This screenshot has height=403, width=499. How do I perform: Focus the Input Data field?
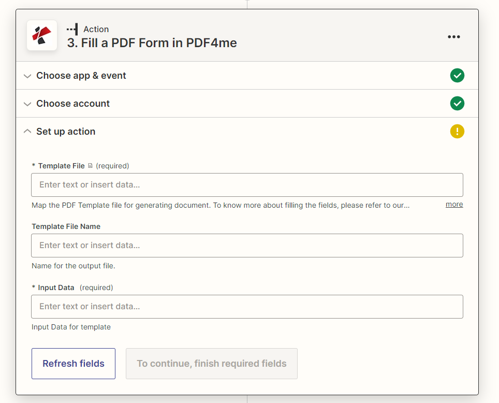[247, 306]
